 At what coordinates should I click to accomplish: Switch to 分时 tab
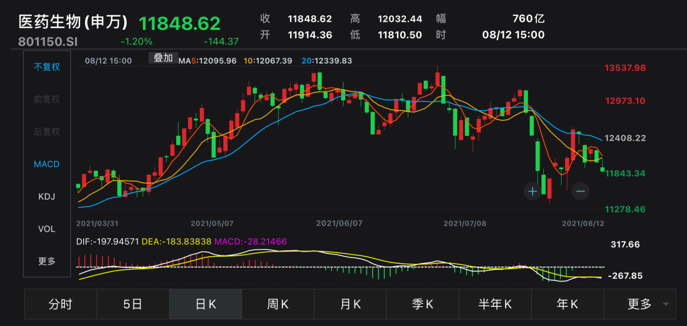pyautogui.click(x=60, y=304)
